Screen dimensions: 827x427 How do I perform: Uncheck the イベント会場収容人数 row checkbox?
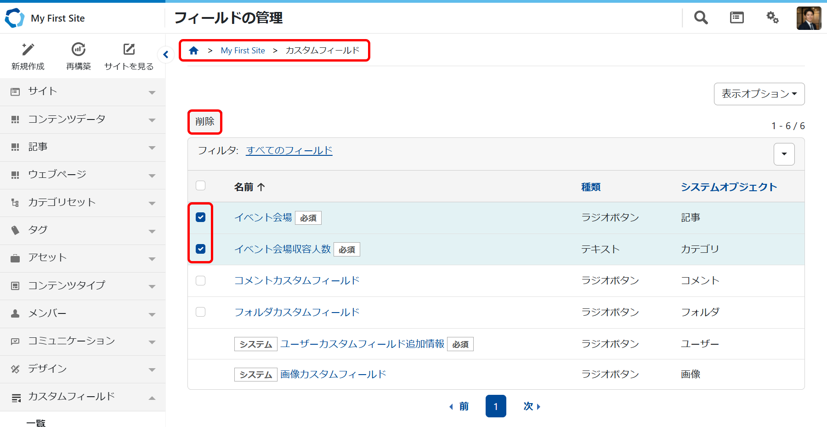point(201,249)
